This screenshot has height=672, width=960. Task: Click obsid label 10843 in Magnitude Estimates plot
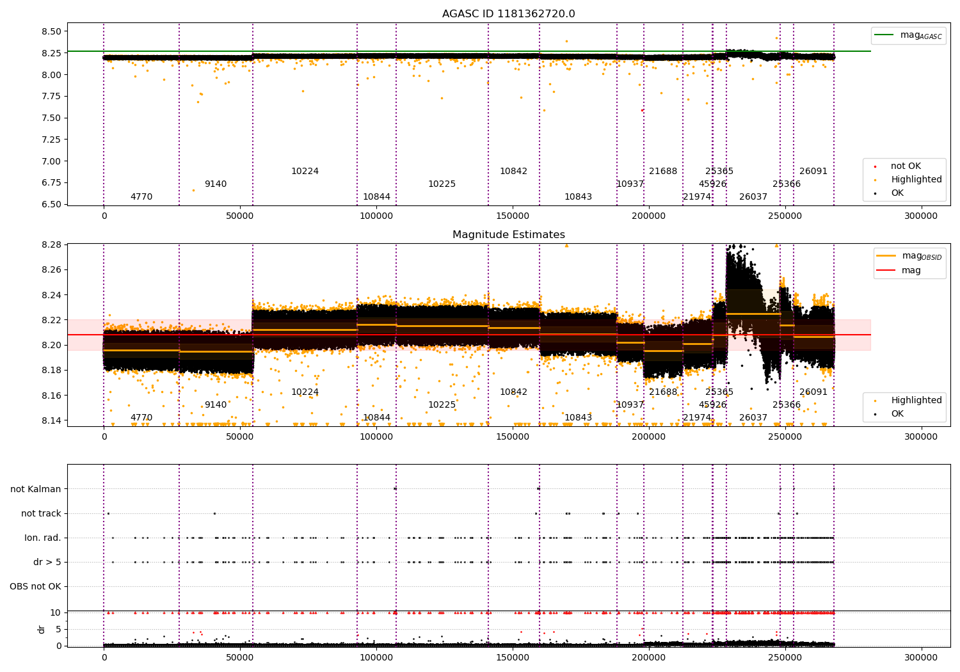coord(578,418)
